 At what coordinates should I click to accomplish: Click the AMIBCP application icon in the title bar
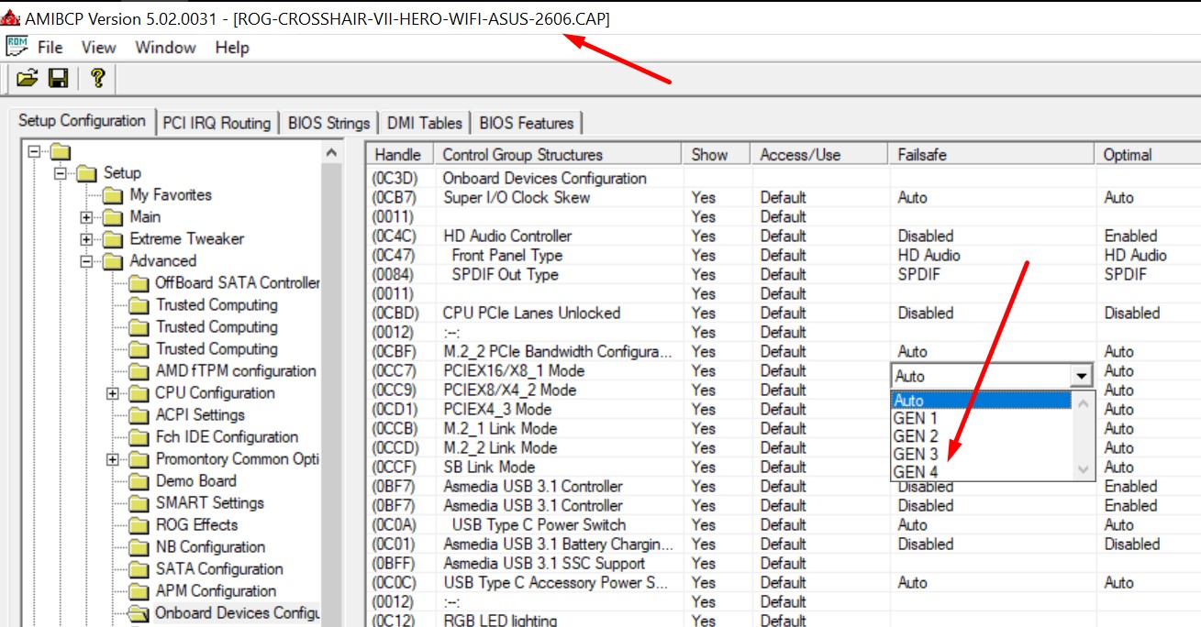pyautogui.click(x=10, y=18)
